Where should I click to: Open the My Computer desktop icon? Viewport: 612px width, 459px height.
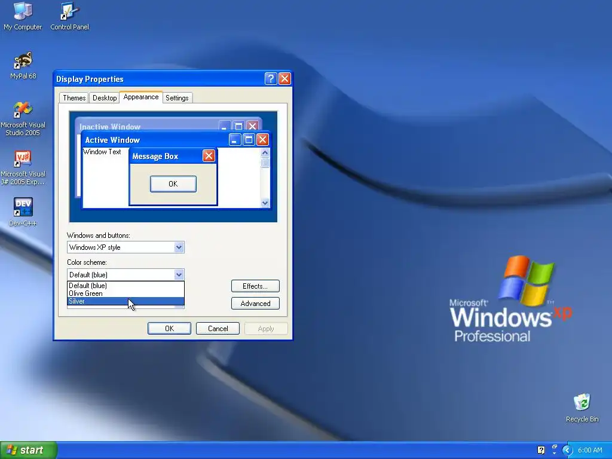coord(23,16)
